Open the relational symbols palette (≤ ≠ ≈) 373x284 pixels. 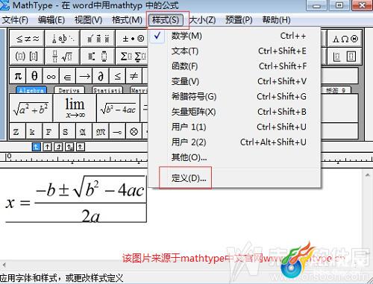pyautogui.click(x=27, y=39)
